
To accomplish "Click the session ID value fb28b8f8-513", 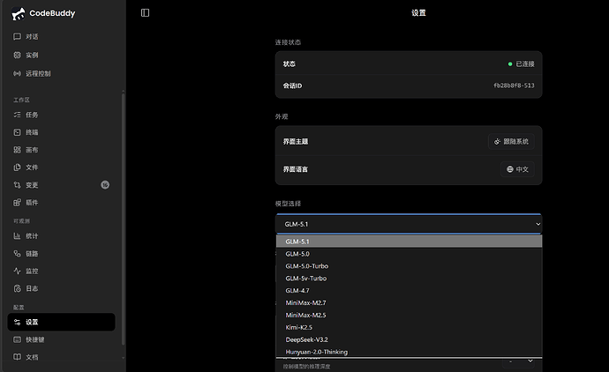I will [x=514, y=86].
